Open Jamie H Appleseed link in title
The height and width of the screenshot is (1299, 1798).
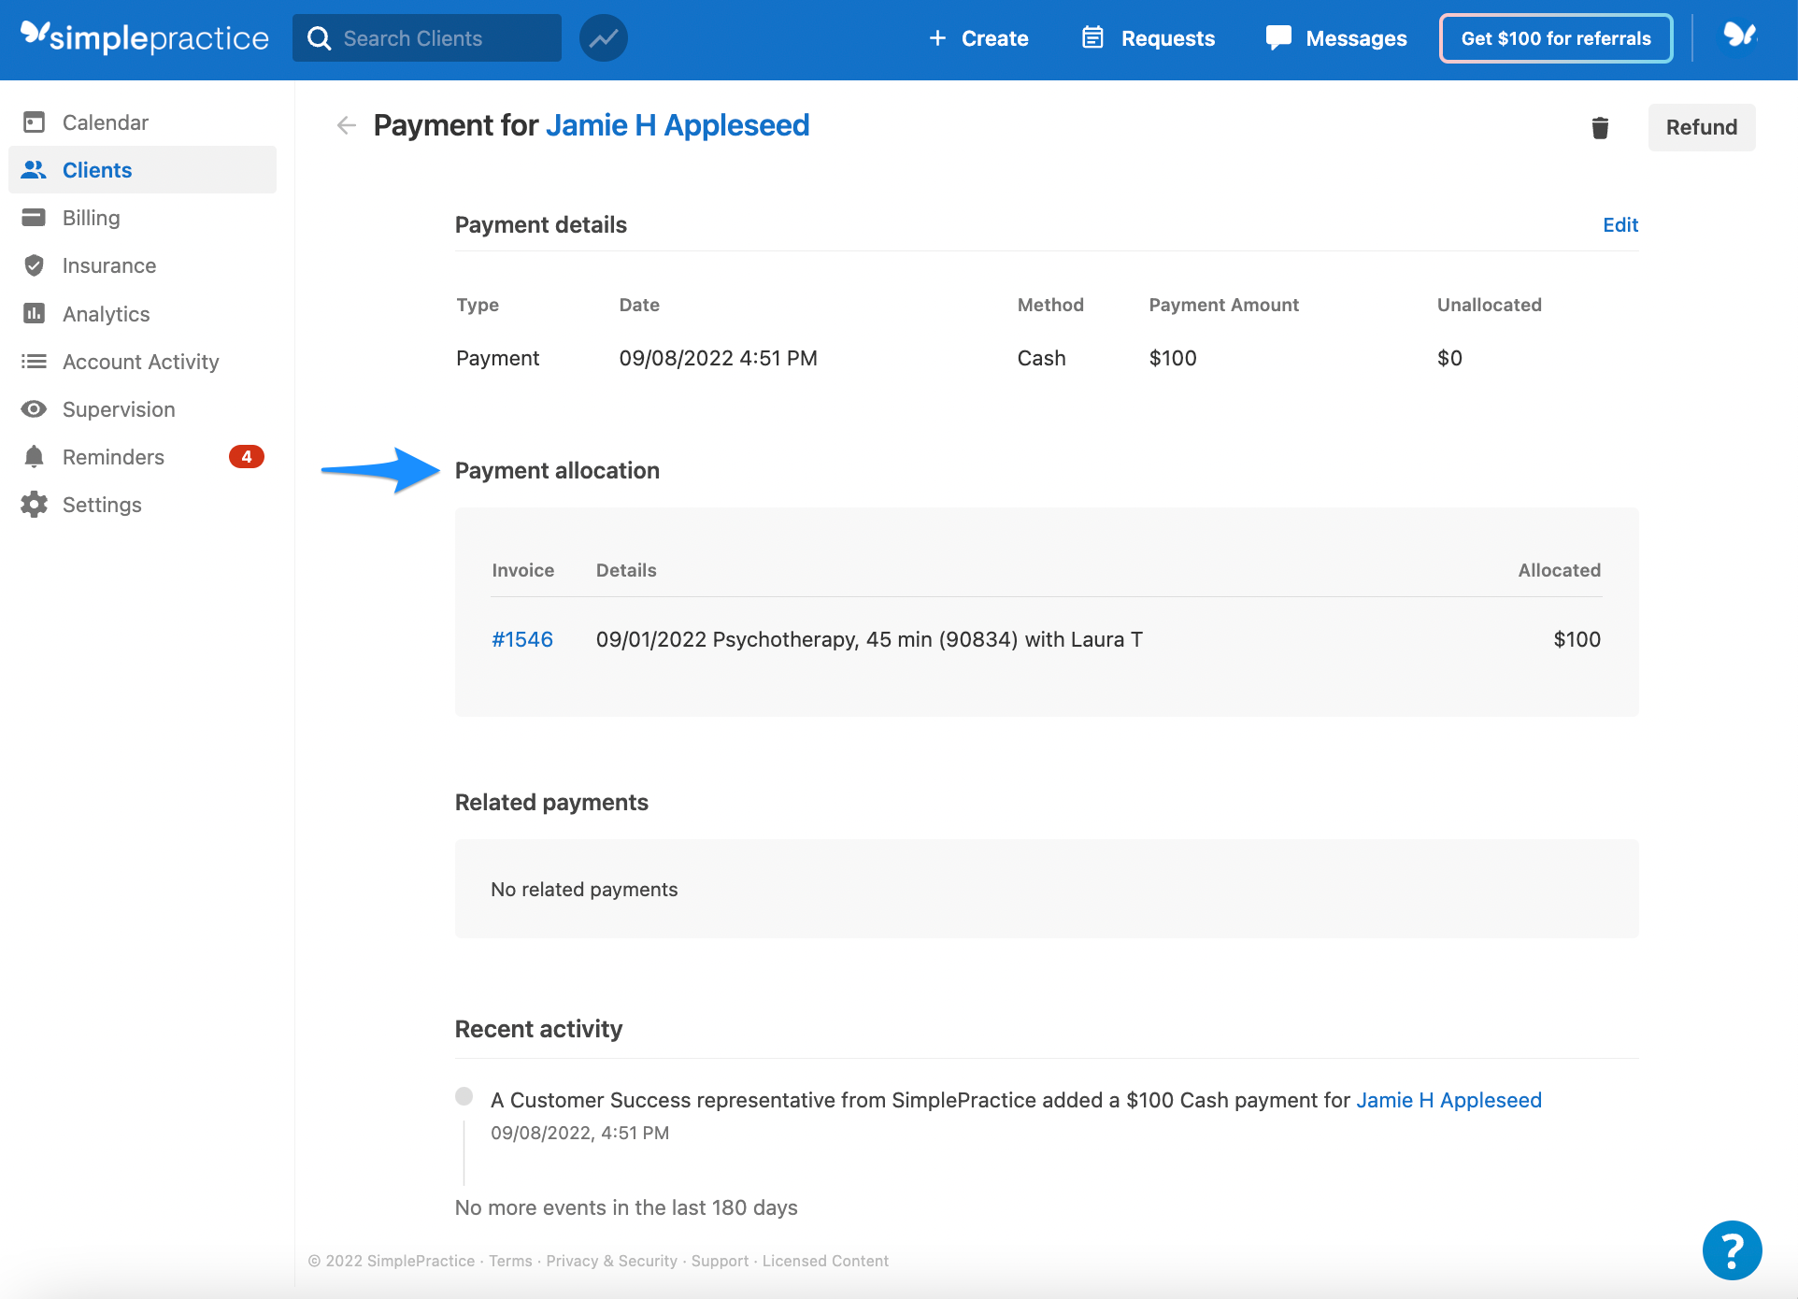(678, 125)
